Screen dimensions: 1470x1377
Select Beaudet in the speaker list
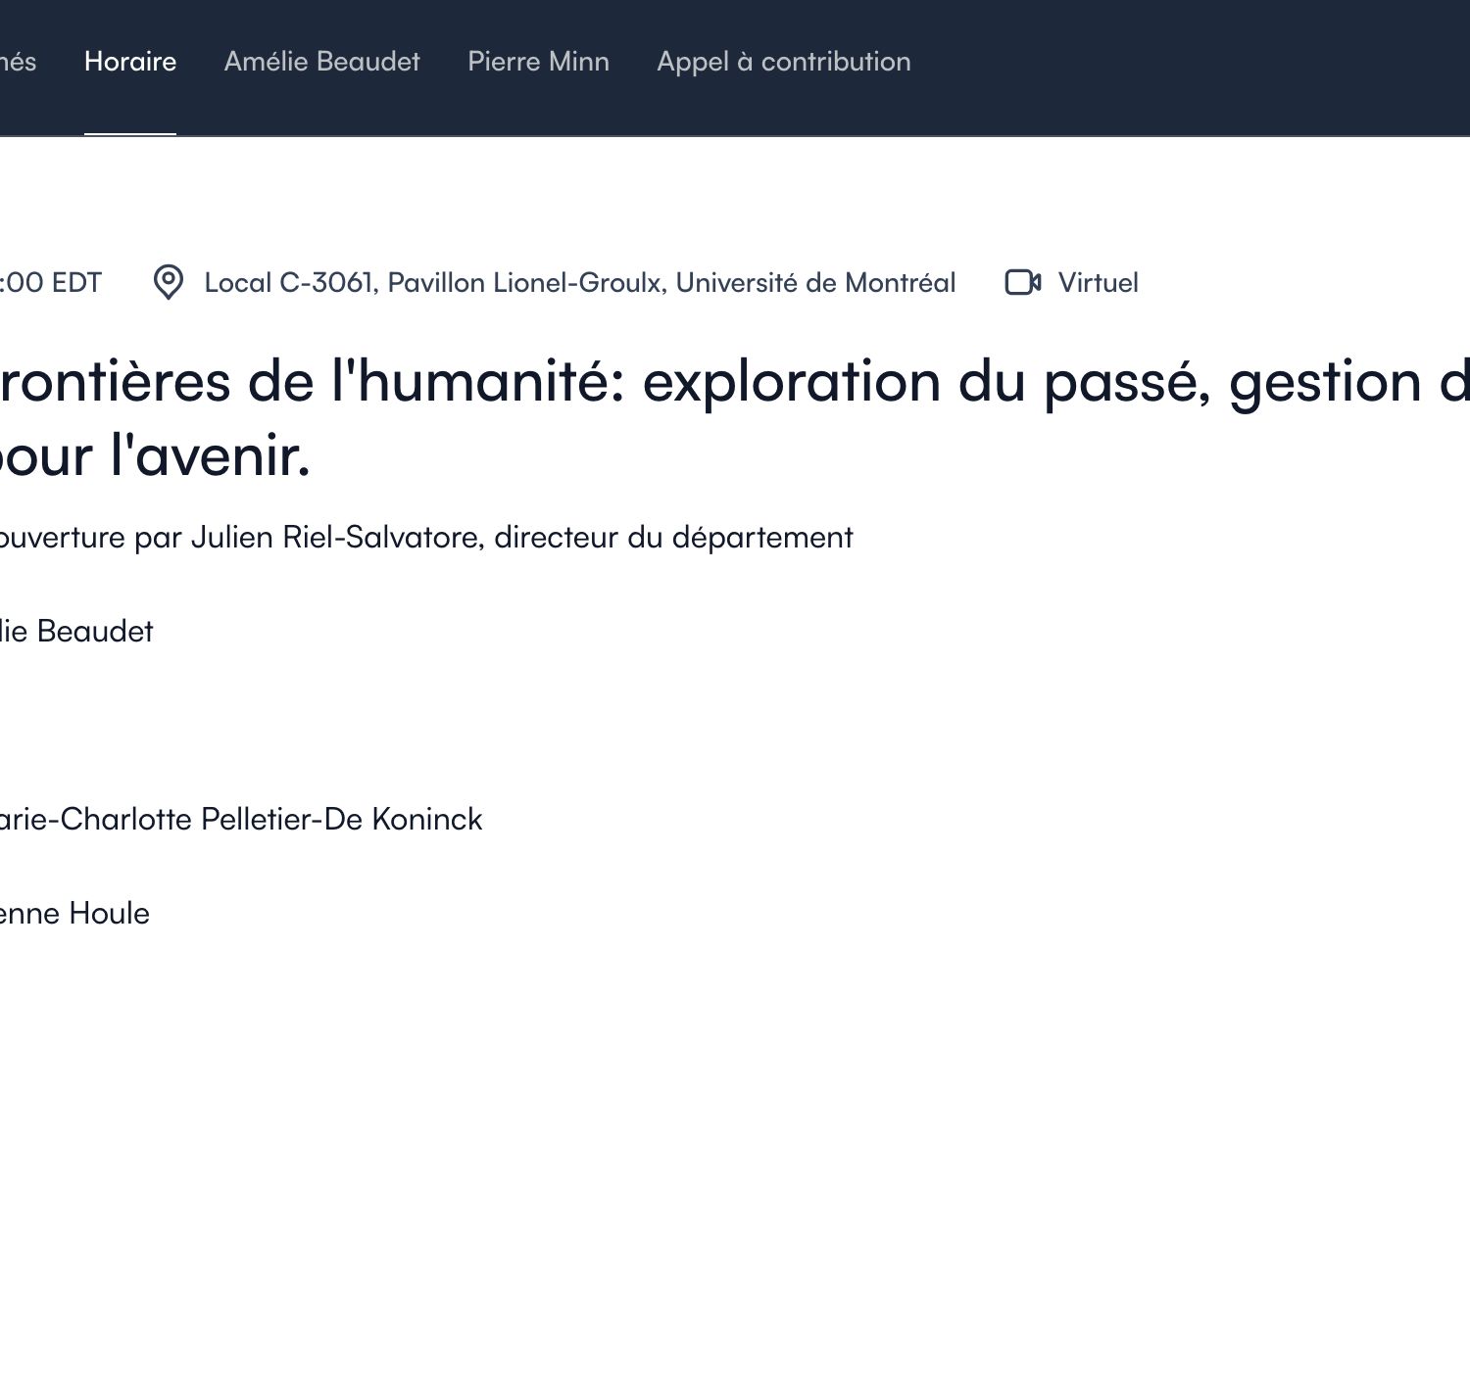pyautogui.click(x=94, y=632)
